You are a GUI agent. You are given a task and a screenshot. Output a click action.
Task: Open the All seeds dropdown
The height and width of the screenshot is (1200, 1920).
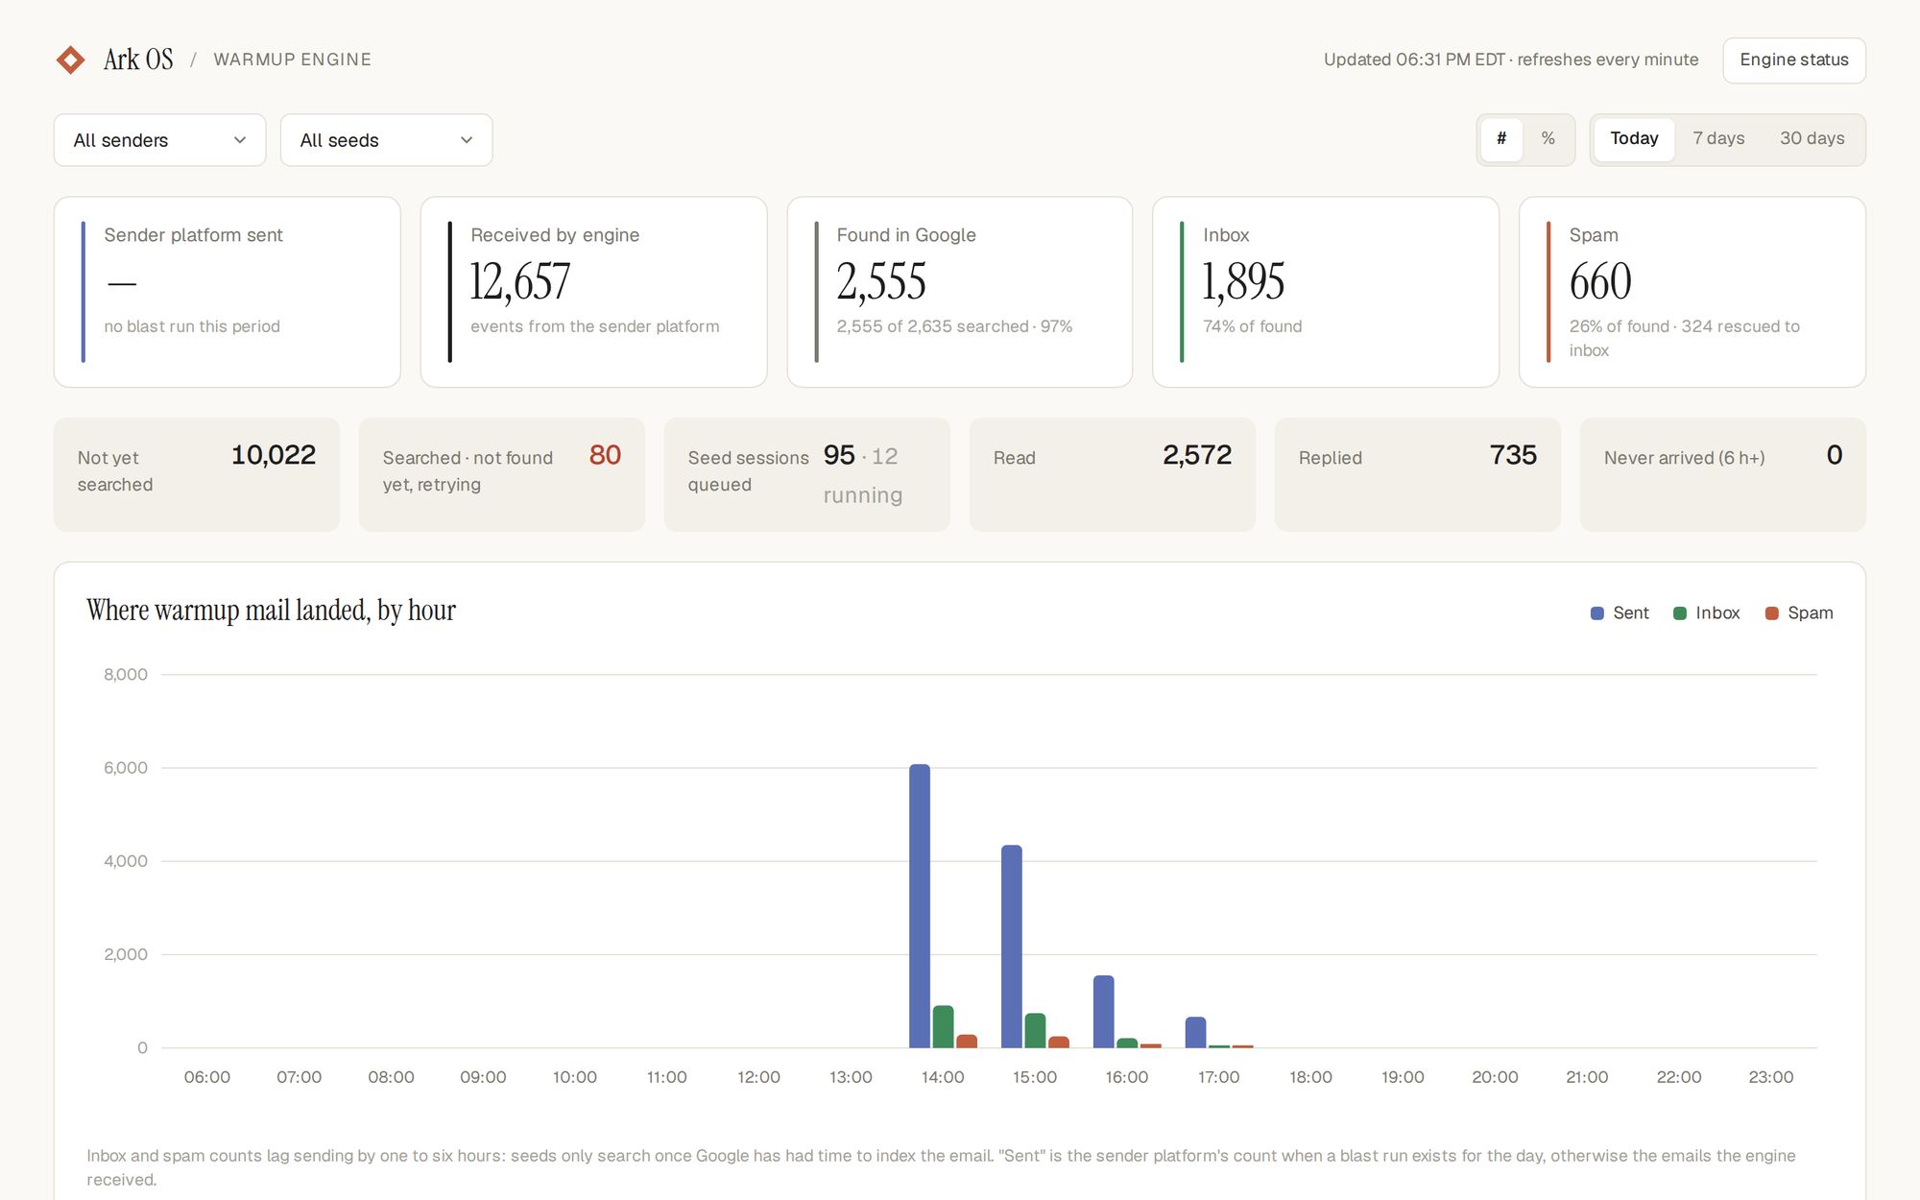click(386, 140)
